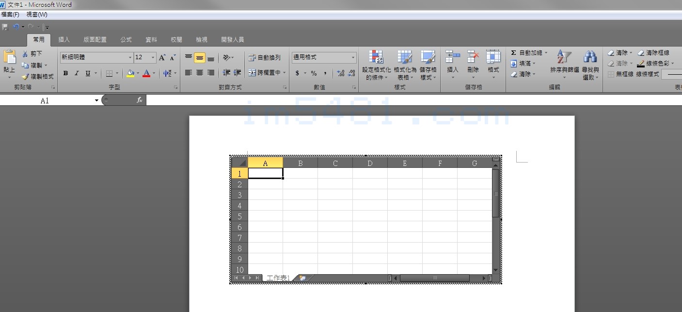This screenshot has width=682, height=312.
Task: Open the font name dropdown 新細明體
Action: (x=130, y=58)
